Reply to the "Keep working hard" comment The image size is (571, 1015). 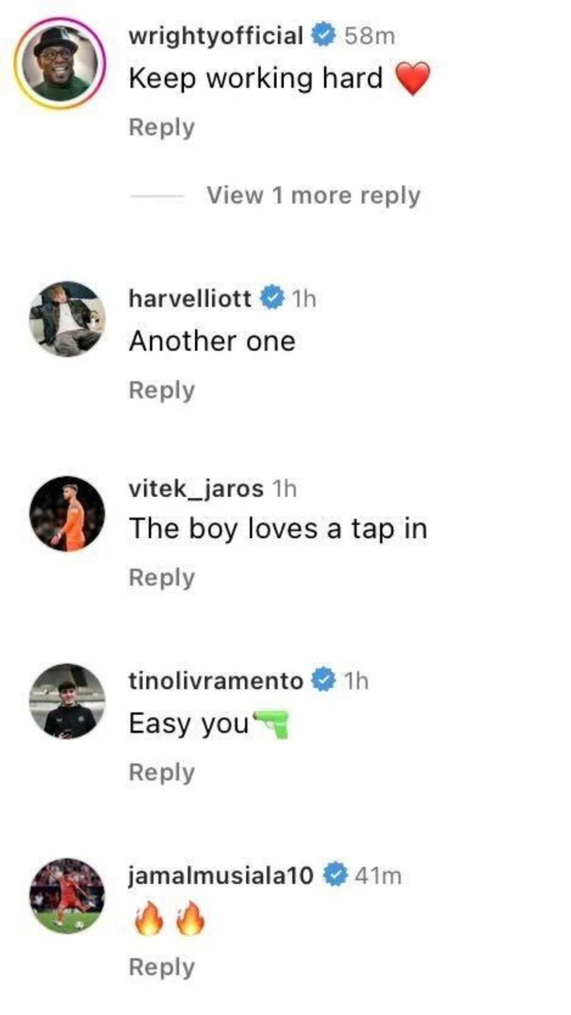[162, 128]
